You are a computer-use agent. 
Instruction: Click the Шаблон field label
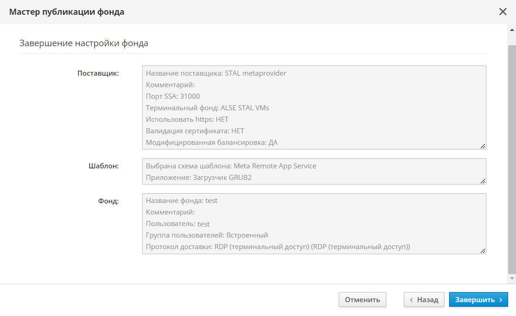[103, 166]
